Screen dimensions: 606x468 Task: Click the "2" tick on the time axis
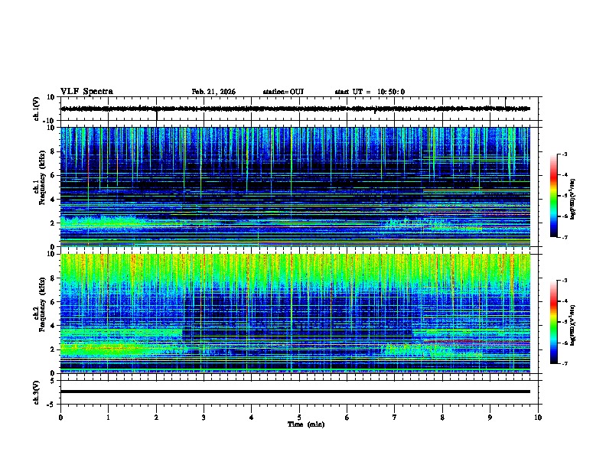pyautogui.click(x=156, y=418)
